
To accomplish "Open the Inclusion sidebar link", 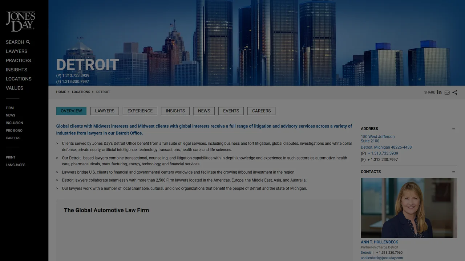I will (x=14, y=123).
